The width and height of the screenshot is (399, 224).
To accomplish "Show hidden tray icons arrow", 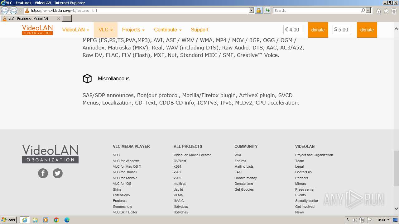I will 348,220.
